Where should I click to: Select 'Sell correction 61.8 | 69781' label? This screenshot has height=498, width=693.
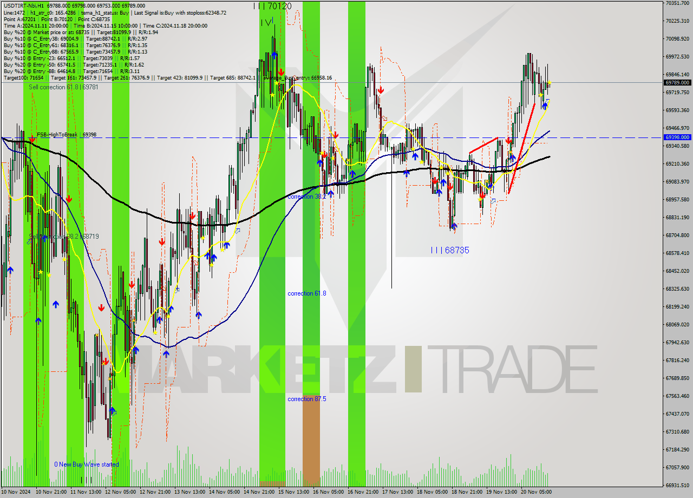[64, 87]
